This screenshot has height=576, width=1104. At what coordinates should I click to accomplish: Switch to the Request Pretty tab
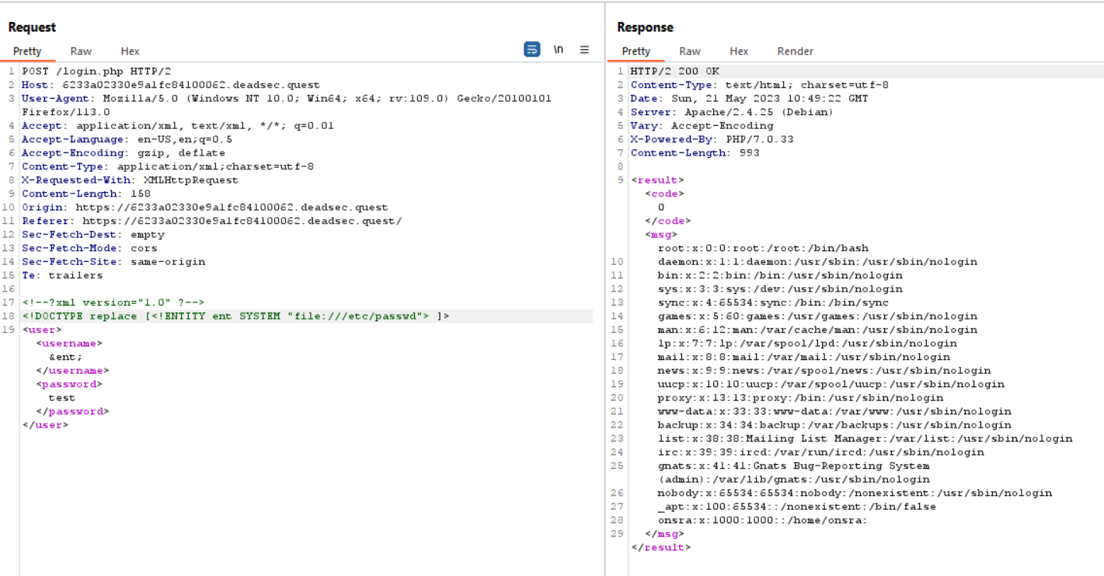[27, 51]
